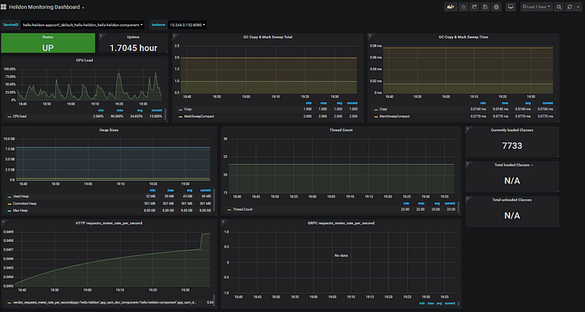The height and width of the screenshot is (312, 585).
Task: Open Thread Count panel title menu
Action: tap(341, 130)
